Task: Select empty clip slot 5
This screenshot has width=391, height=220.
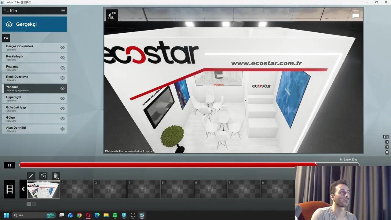Action: [177, 189]
